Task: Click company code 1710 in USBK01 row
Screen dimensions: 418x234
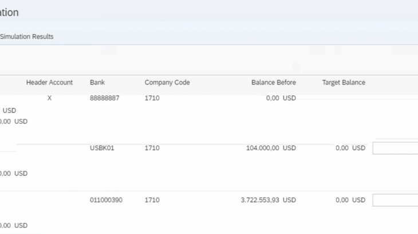Action: tap(152, 148)
